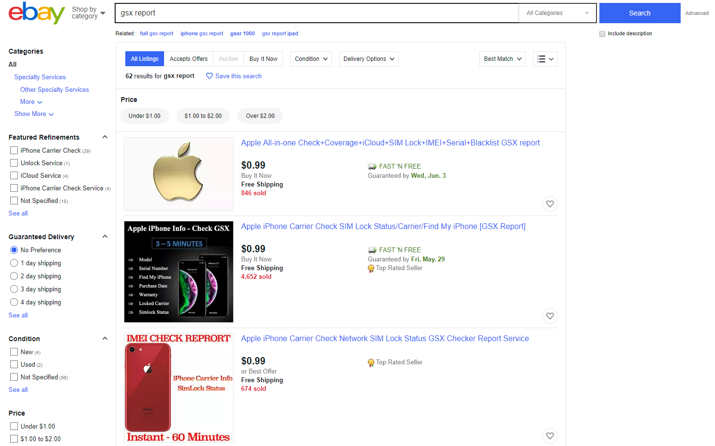
Task: Open the All Categories dropdown
Action: (558, 13)
